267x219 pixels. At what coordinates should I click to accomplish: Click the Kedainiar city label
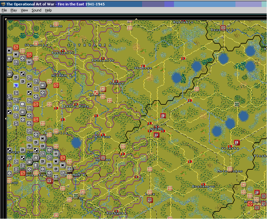point(103,60)
